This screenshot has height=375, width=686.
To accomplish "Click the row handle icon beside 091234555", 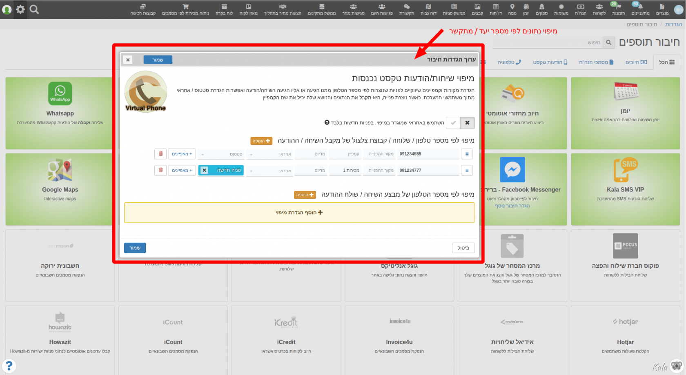I will pos(467,154).
